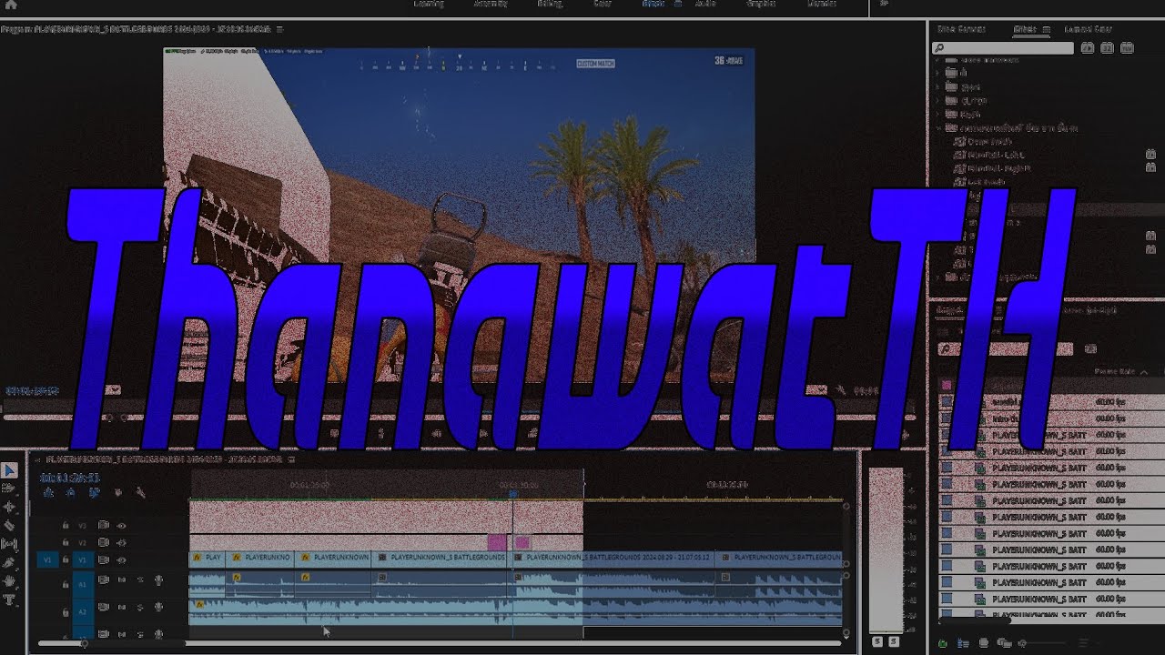Switch to the Effects workspace tab

[653, 4]
